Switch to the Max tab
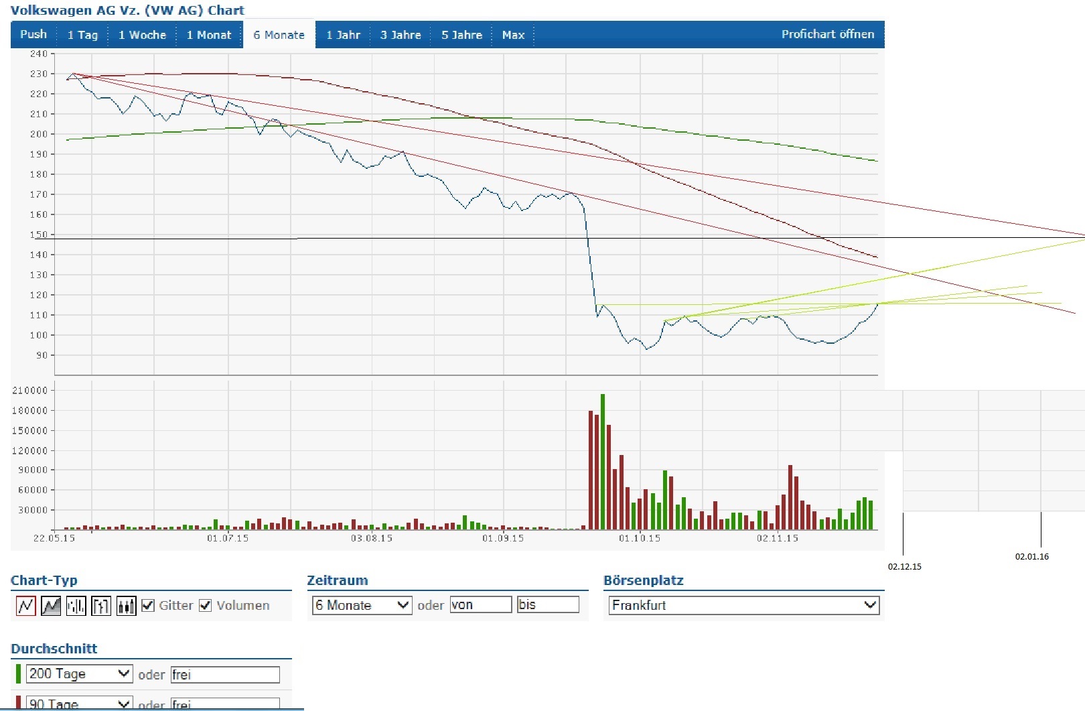Screen dimensions: 1085x711 point(513,35)
